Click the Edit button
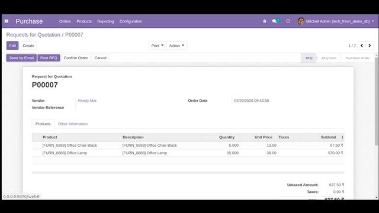The height and width of the screenshot is (213, 379). (x=12, y=46)
